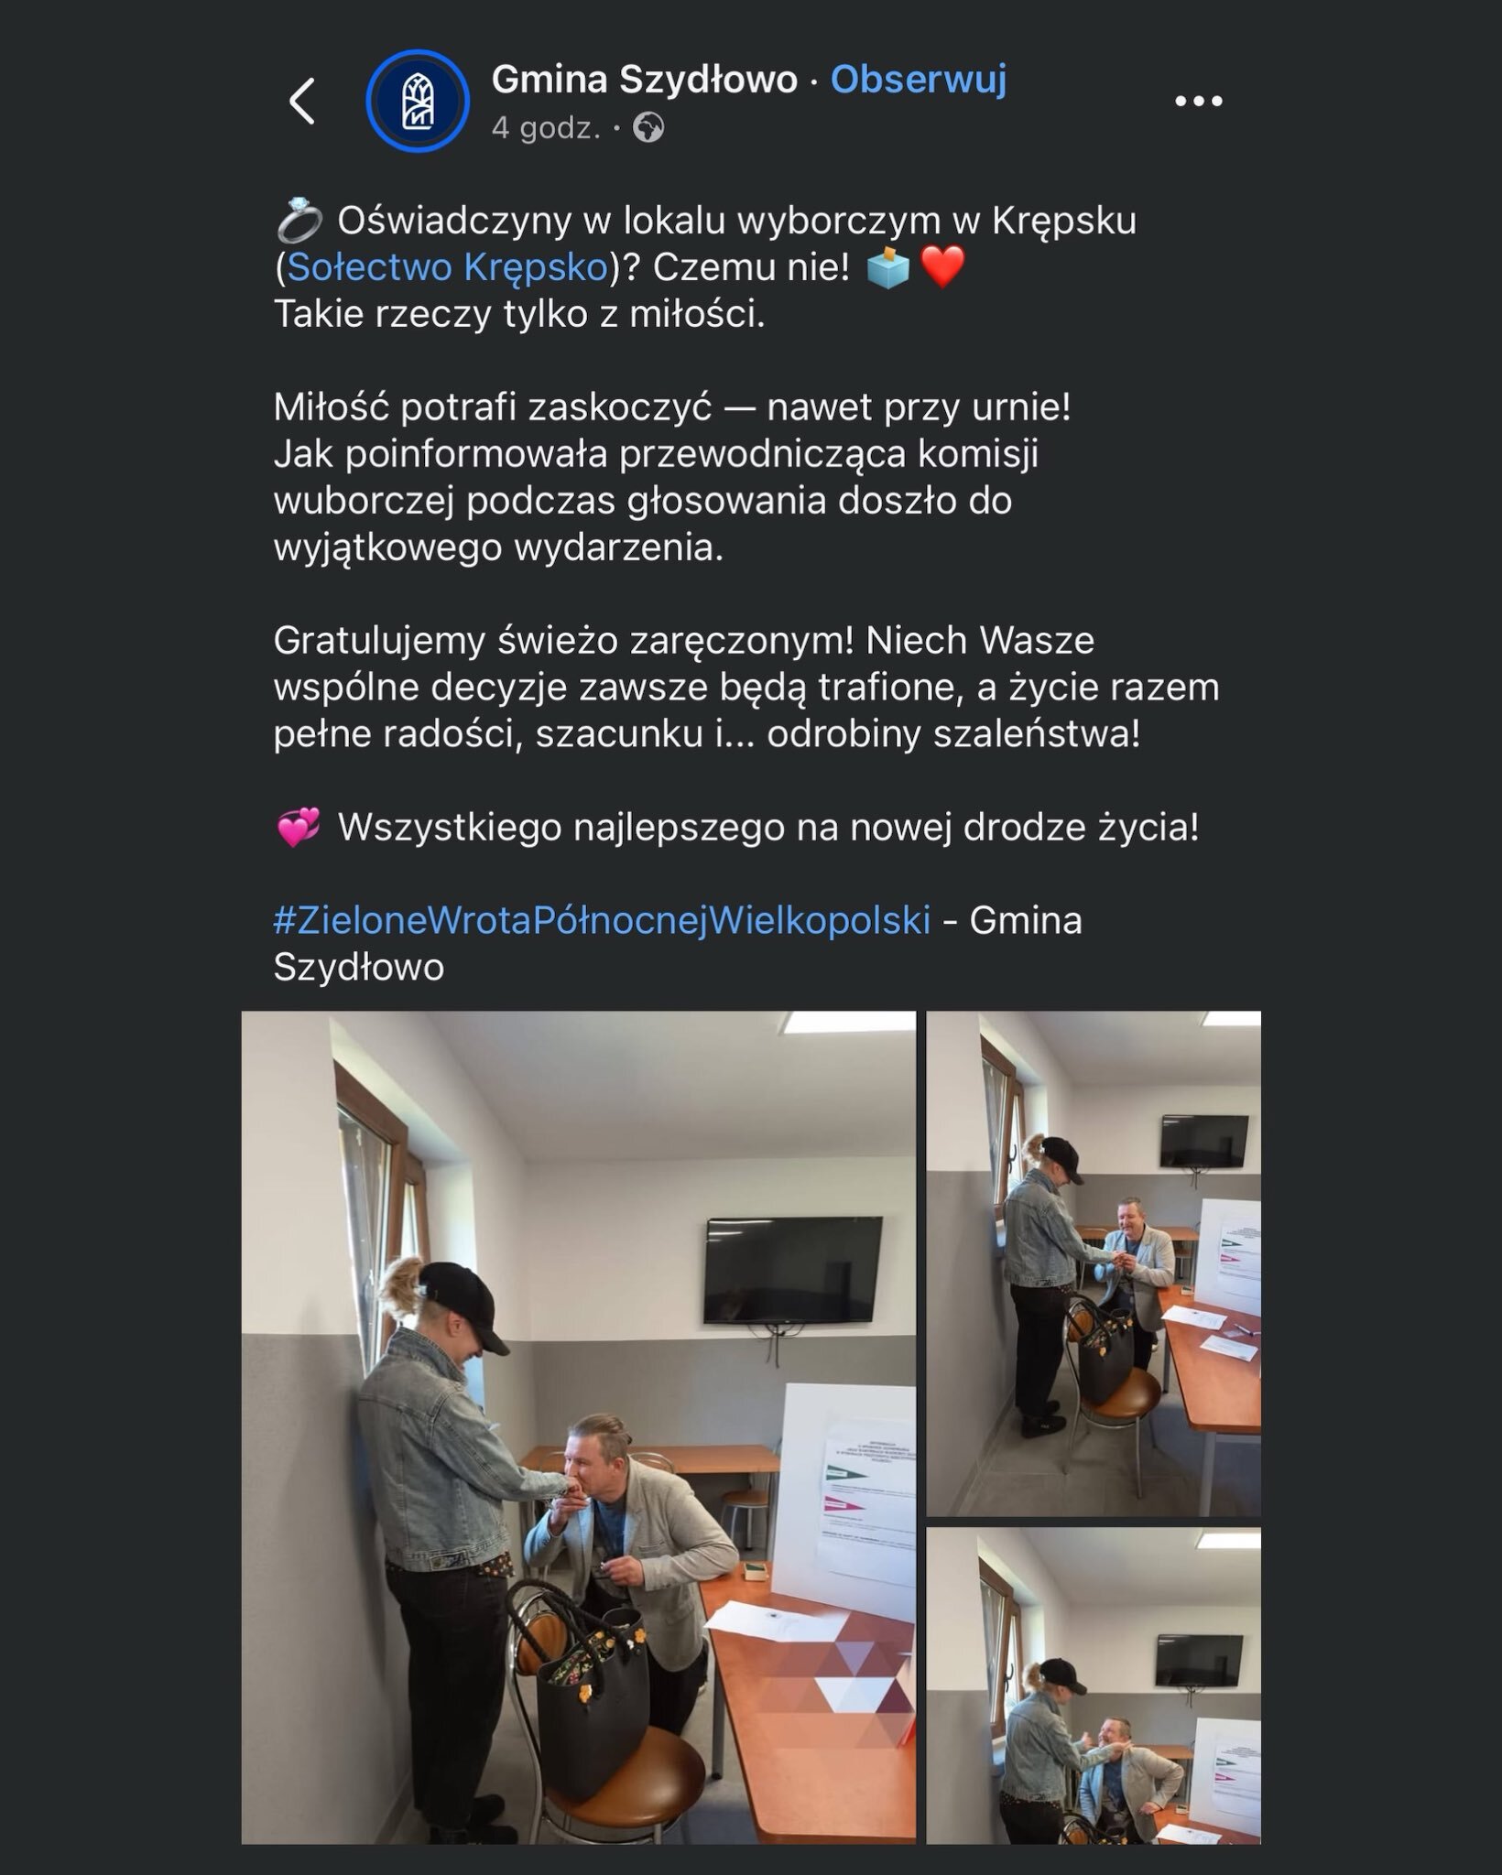
Task: Click the 4 godz. timestamp
Action: pos(546,128)
